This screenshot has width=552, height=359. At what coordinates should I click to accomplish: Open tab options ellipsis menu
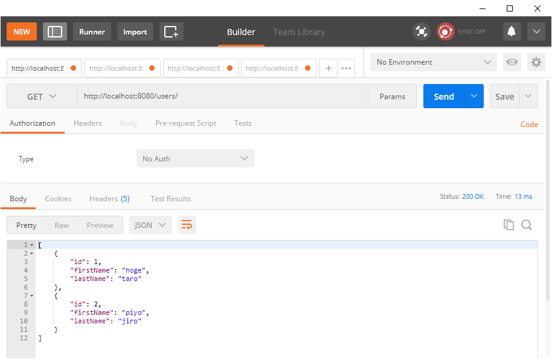[346, 68]
